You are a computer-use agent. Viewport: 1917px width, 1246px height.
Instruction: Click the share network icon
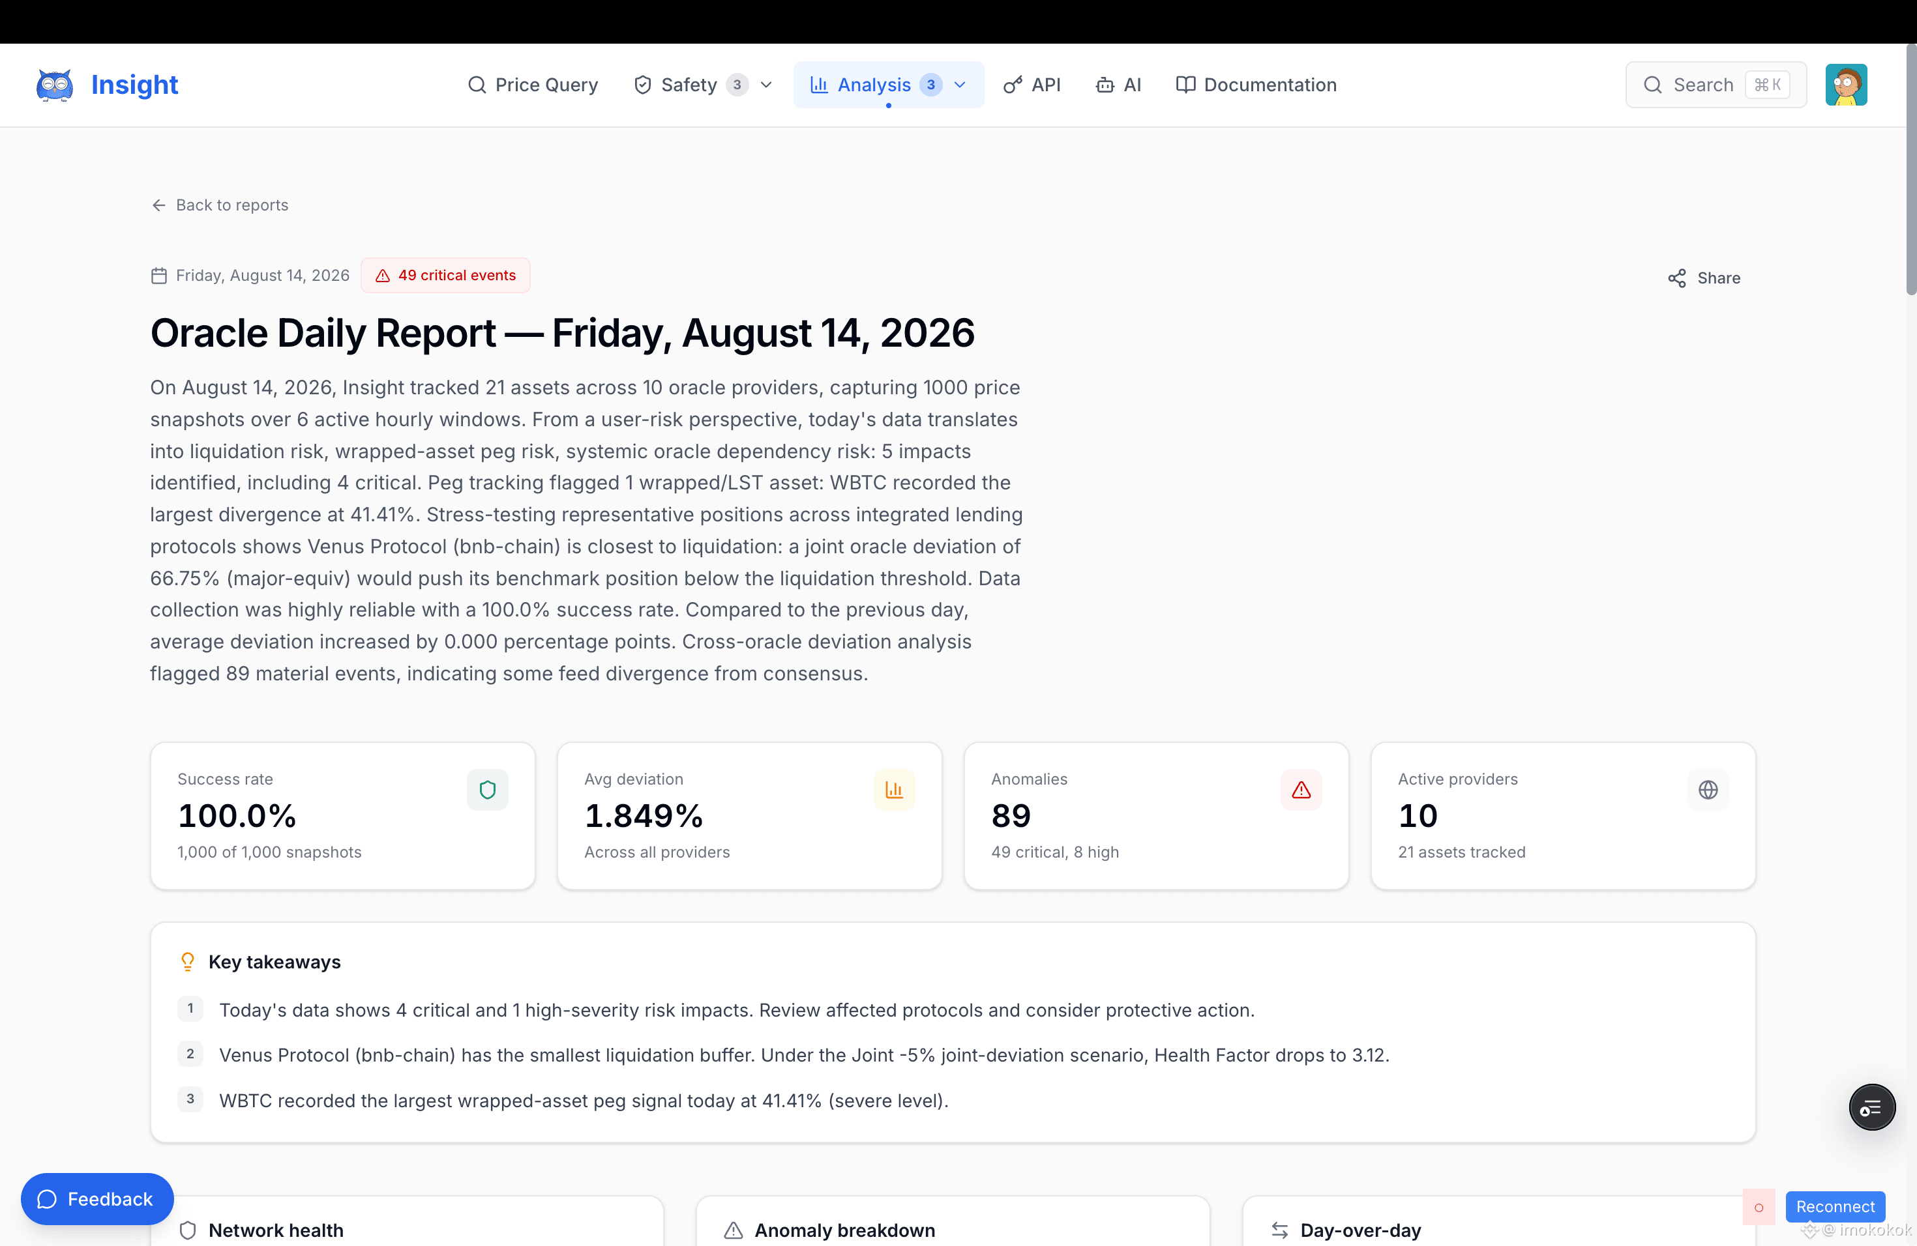[x=1677, y=278]
